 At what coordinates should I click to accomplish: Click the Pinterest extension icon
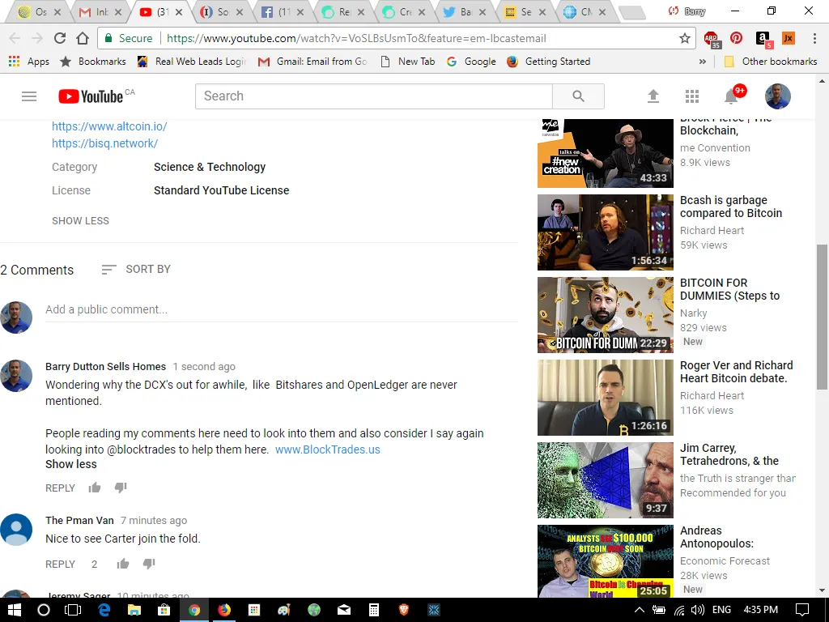(736, 38)
